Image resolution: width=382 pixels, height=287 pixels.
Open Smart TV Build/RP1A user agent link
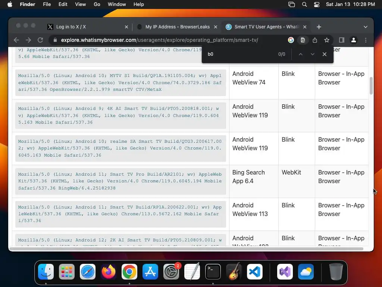pos(120,214)
